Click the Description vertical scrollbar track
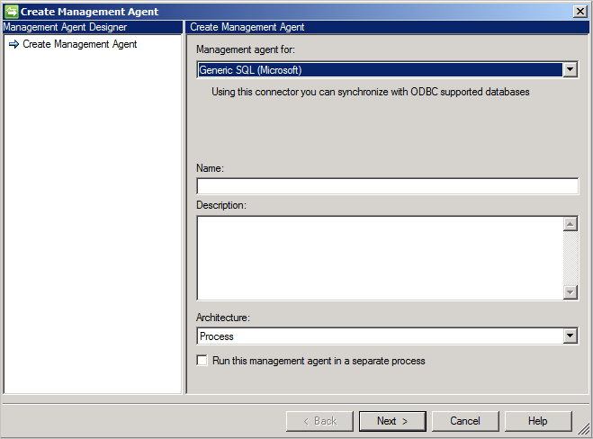Viewport: 593px width, 439px height. (570, 258)
